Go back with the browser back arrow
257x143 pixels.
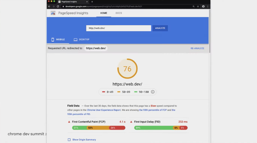pos(49,6)
